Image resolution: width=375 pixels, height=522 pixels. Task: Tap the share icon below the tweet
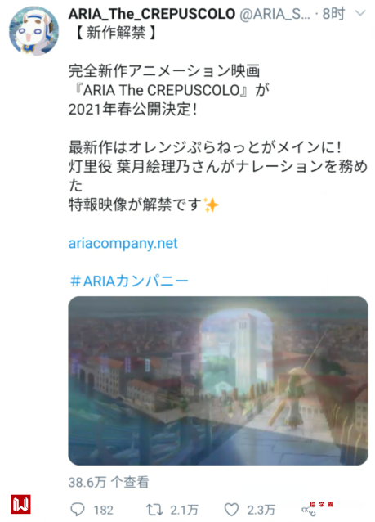coord(309,510)
